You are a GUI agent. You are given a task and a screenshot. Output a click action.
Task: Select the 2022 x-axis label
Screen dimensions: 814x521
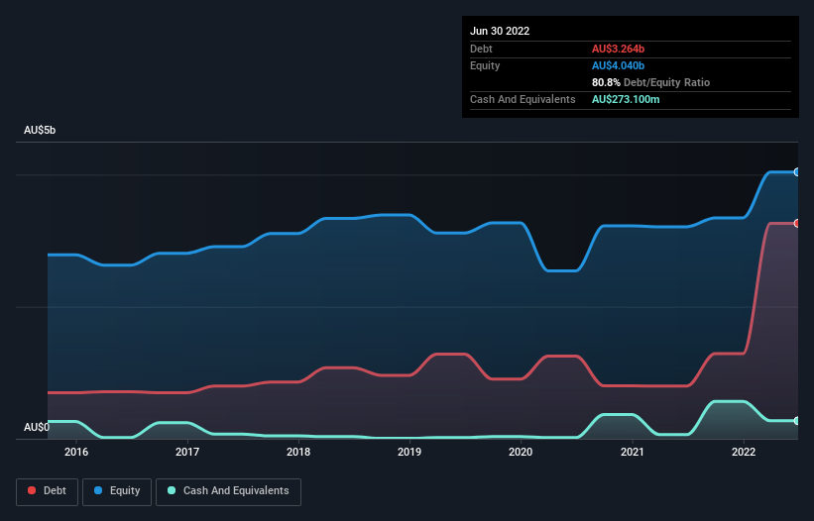point(744,452)
